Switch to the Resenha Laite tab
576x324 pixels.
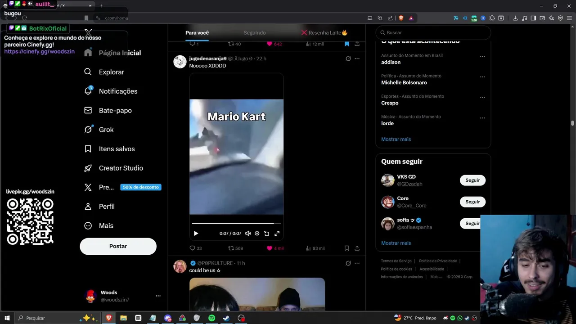[x=324, y=32]
